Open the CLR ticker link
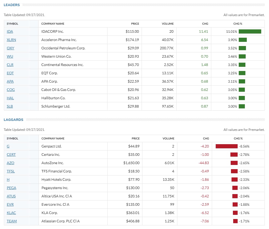This screenshot has height=229, width=269. point(10,65)
